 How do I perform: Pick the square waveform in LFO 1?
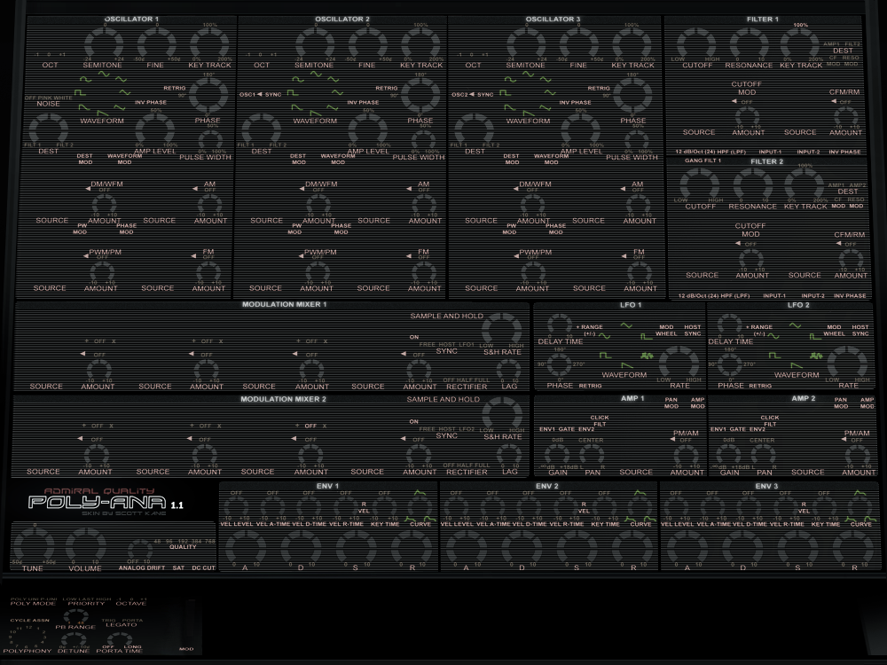coord(605,356)
